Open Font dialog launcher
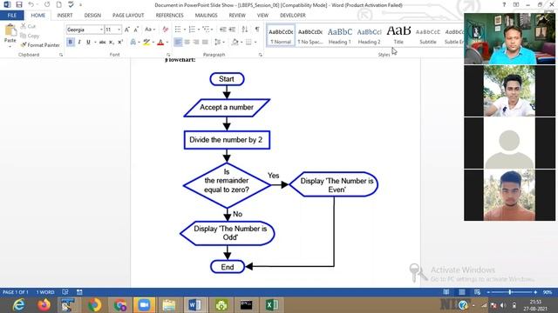Image resolution: width=558 pixels, height=313 pixels. coord(168,55)
